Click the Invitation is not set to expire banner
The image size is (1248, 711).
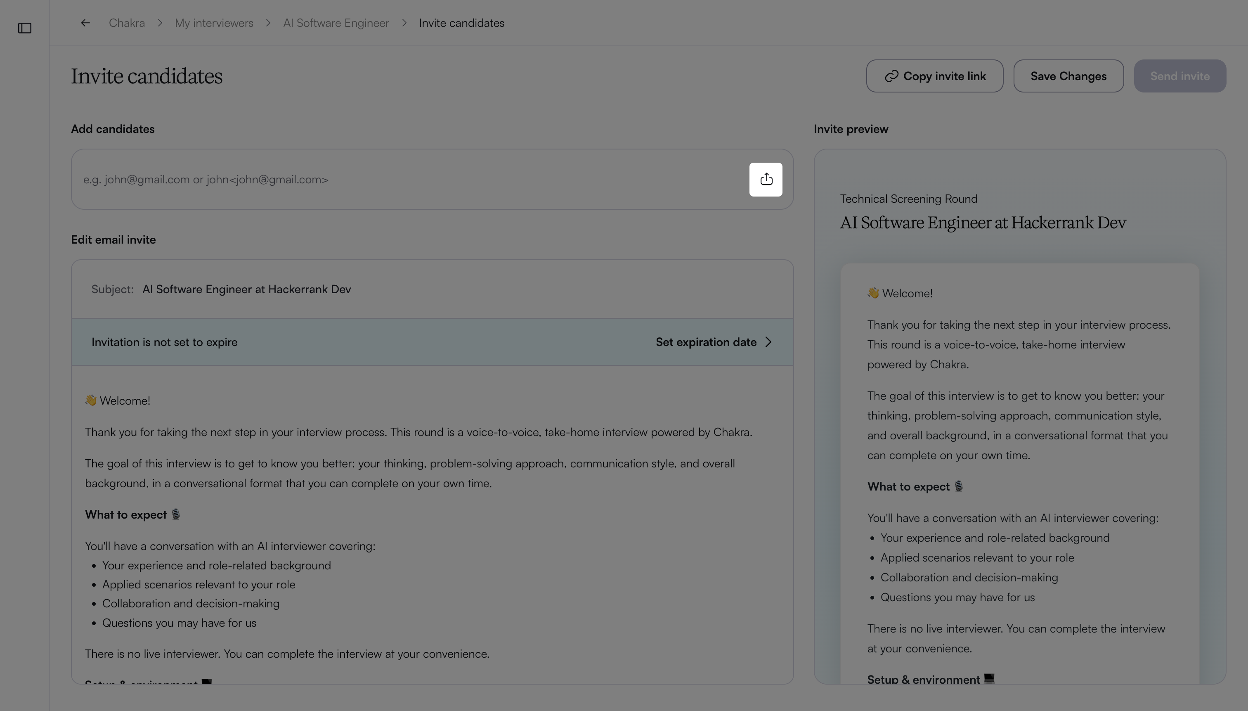click(432, 342)
